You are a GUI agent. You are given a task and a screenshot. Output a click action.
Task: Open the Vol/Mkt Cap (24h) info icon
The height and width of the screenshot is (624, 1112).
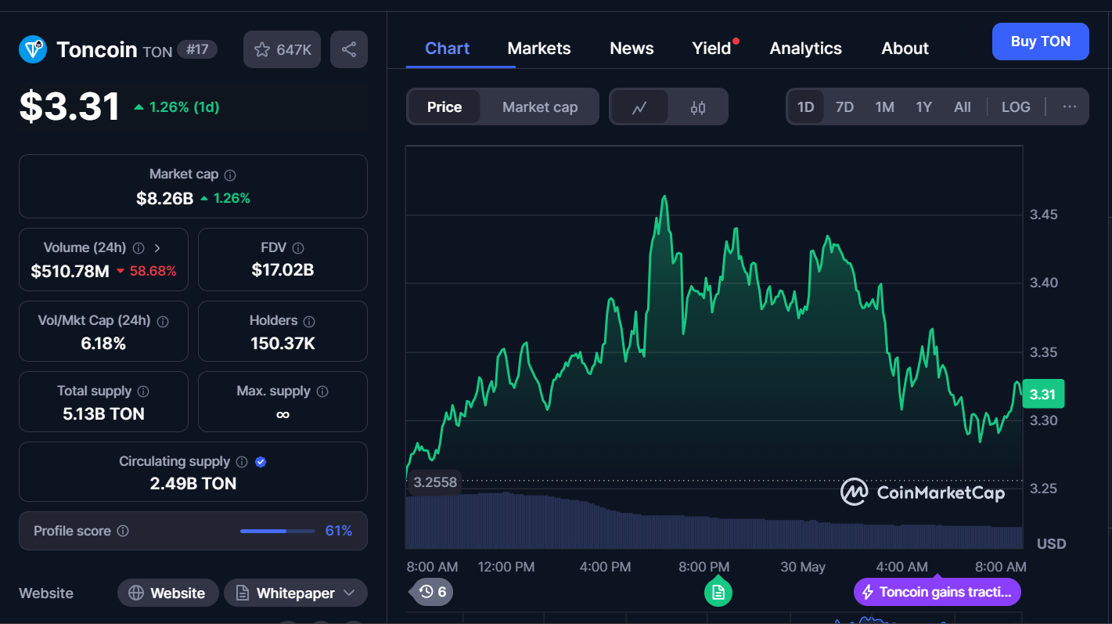pos(163,321)
